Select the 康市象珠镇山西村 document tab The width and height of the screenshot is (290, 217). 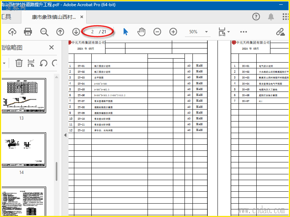54,17
